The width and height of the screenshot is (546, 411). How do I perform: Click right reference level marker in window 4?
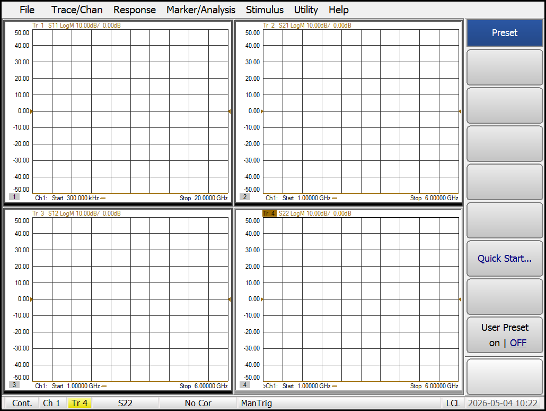(460, 299)
